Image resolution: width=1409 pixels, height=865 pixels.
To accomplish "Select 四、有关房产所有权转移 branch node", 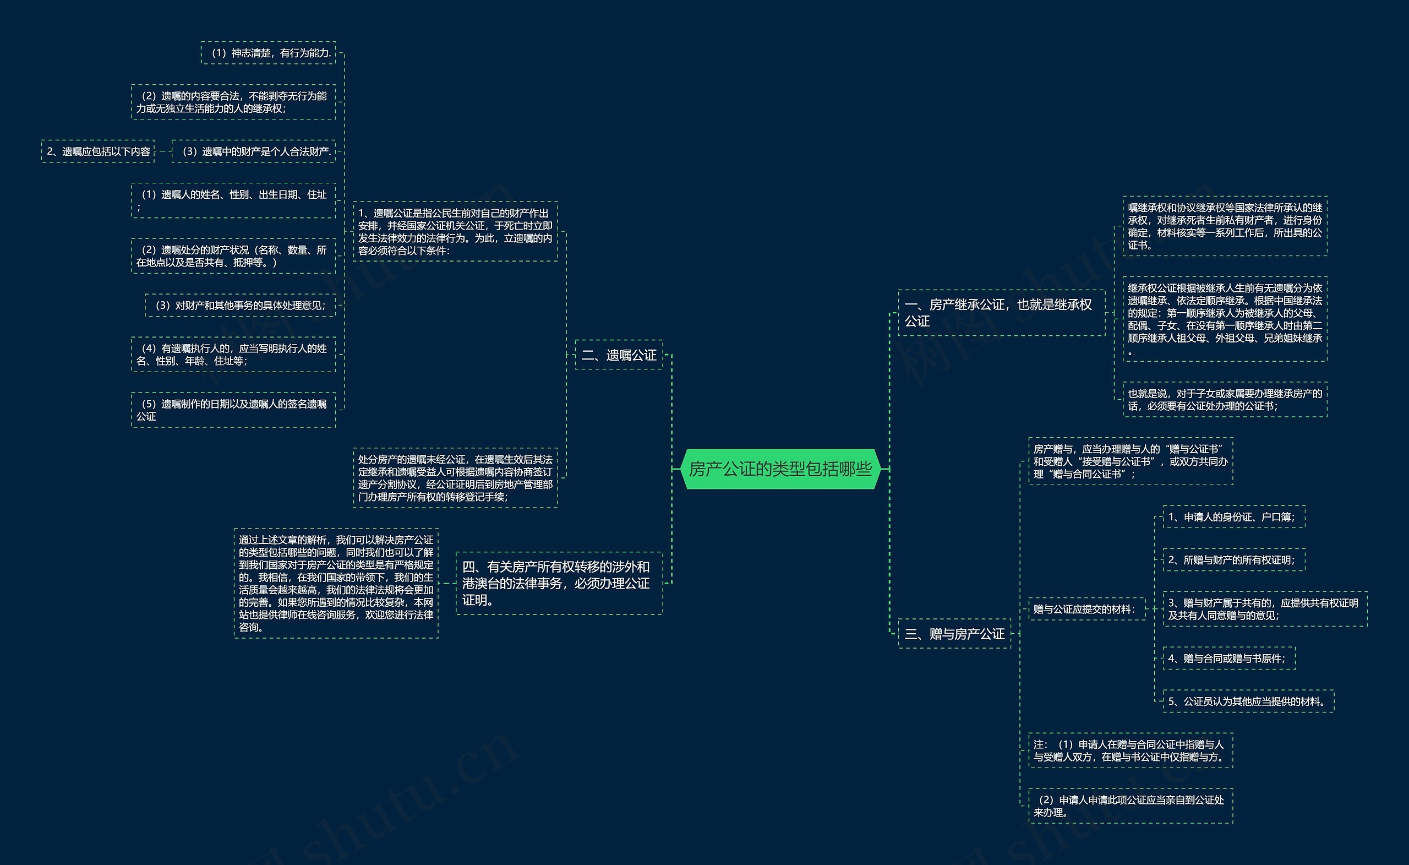I will click(x=559, y=583).
